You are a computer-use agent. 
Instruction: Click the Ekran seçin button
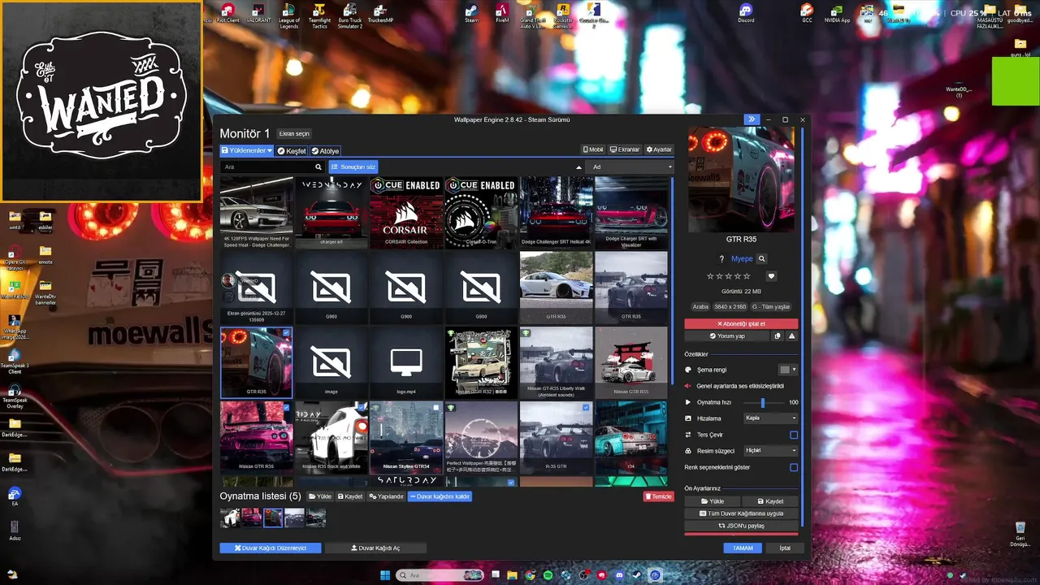point(294,133)
